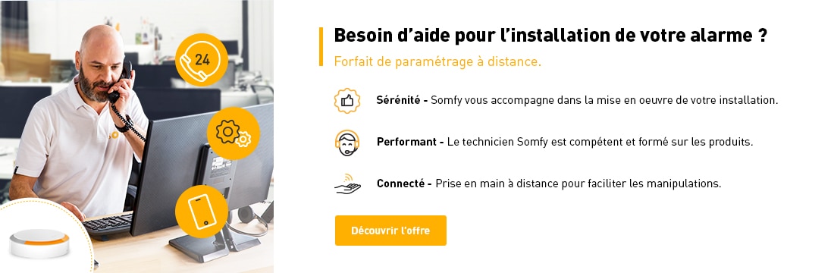Click the Découvrir l'offre button
The image size is (834, 273).
390,231
